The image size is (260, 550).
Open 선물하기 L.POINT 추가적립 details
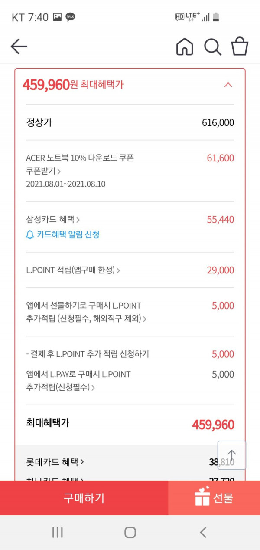click(86, 312)
